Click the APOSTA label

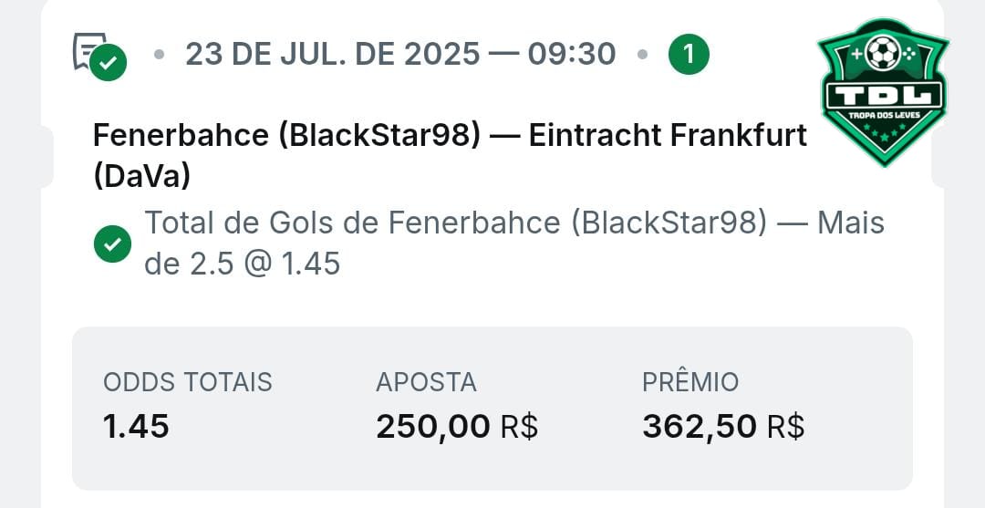[426, 382]
